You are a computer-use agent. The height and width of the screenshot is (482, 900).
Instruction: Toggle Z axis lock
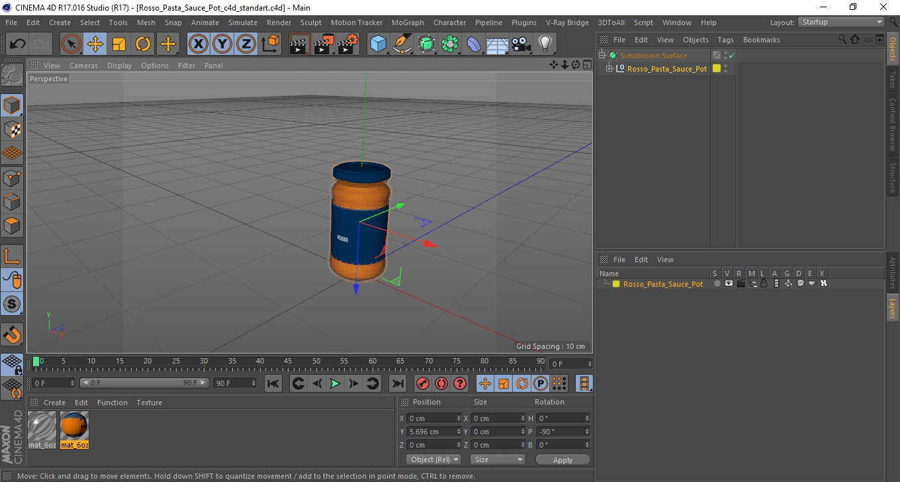tap(246, 44)
